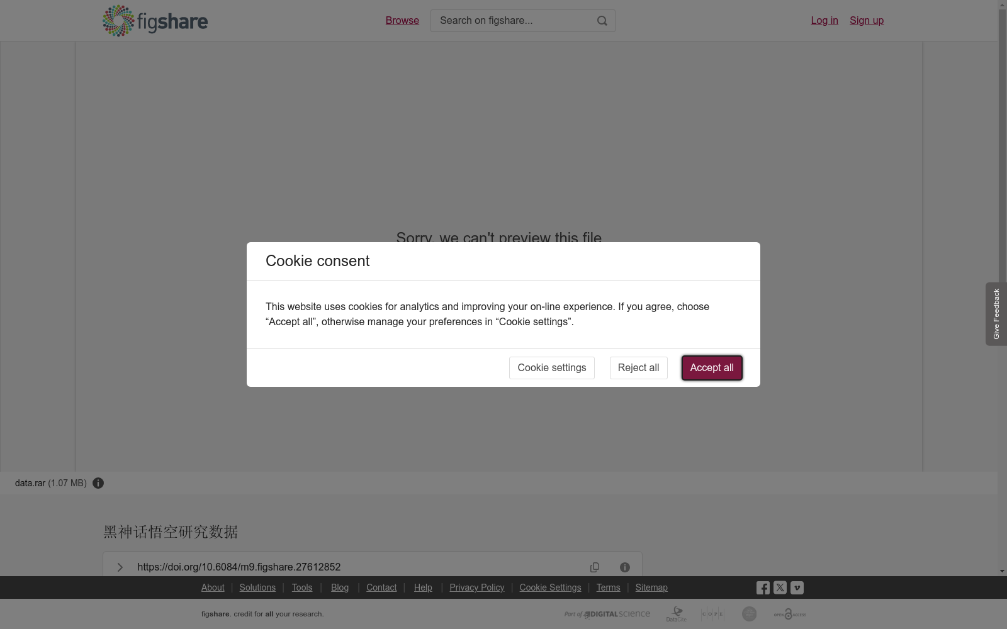Image resolution: width=1007 pixels, height=629 pixels.
Task: Open the Sitemap footer link
Action: pos(651,587)
